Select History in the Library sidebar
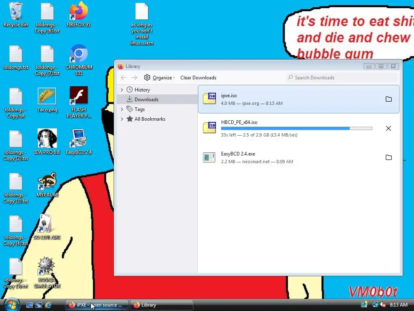This screenshot has width=414, height=311. [x=157, y=89]
